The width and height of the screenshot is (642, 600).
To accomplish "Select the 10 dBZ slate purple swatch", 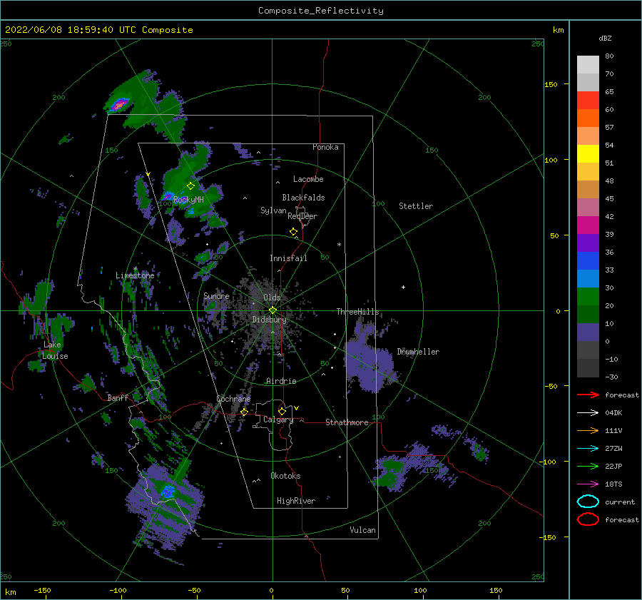I will click(x=588, y=332).
